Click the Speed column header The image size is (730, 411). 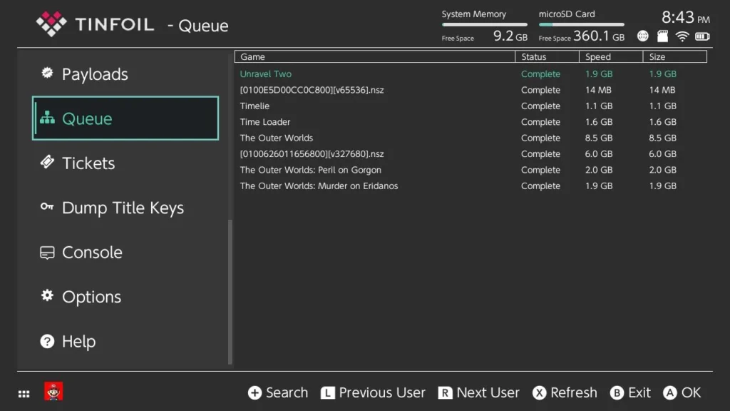(611, 56)
